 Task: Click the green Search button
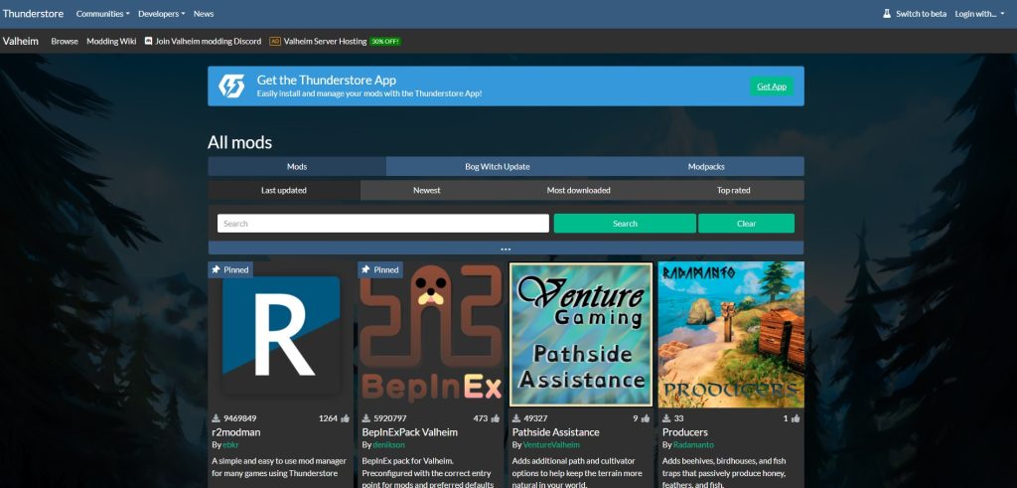point(625,224)
